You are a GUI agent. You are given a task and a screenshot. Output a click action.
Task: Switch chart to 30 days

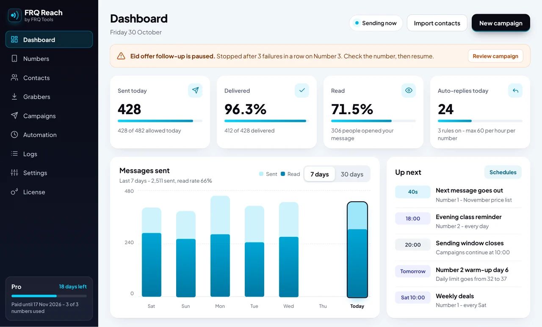352,174
